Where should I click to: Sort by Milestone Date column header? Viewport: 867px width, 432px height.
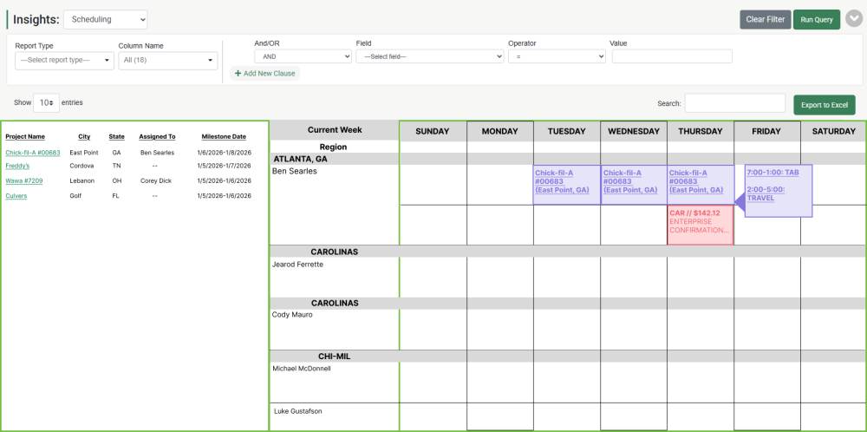click(x=224, y=136)
